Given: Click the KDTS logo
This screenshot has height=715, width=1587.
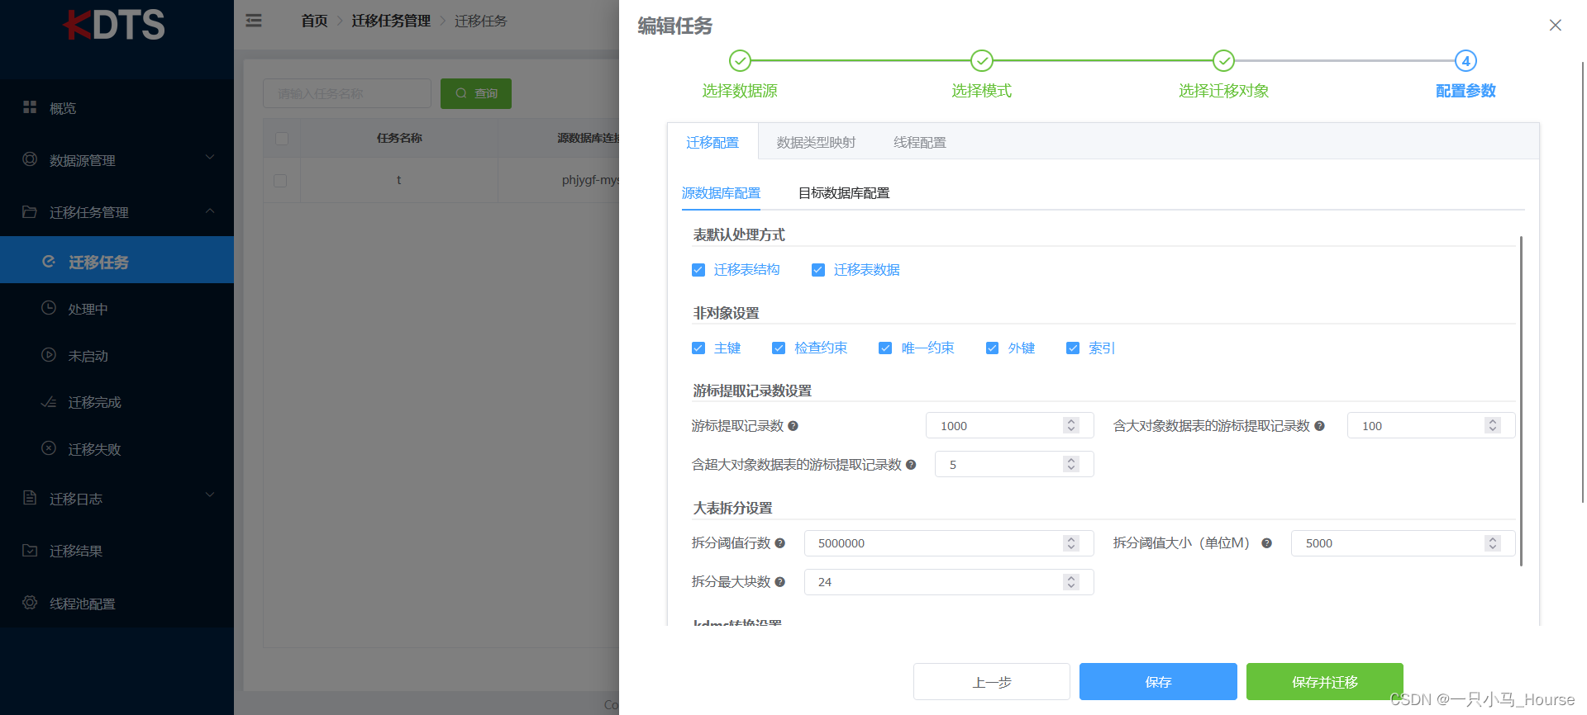Looking at the screenshot, I should point(114,25).
